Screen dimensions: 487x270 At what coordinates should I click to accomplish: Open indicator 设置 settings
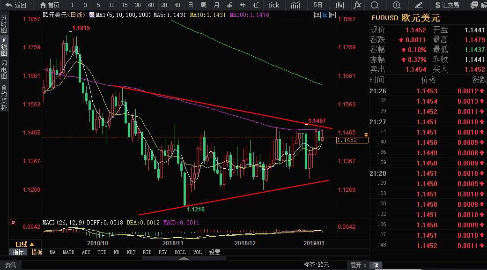tap(214, 252)
